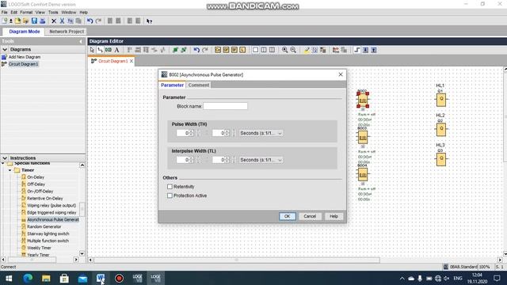Click the Undo arrow in Diagram Editor toolbar
The image size is (507, 285).
(196, 50)
